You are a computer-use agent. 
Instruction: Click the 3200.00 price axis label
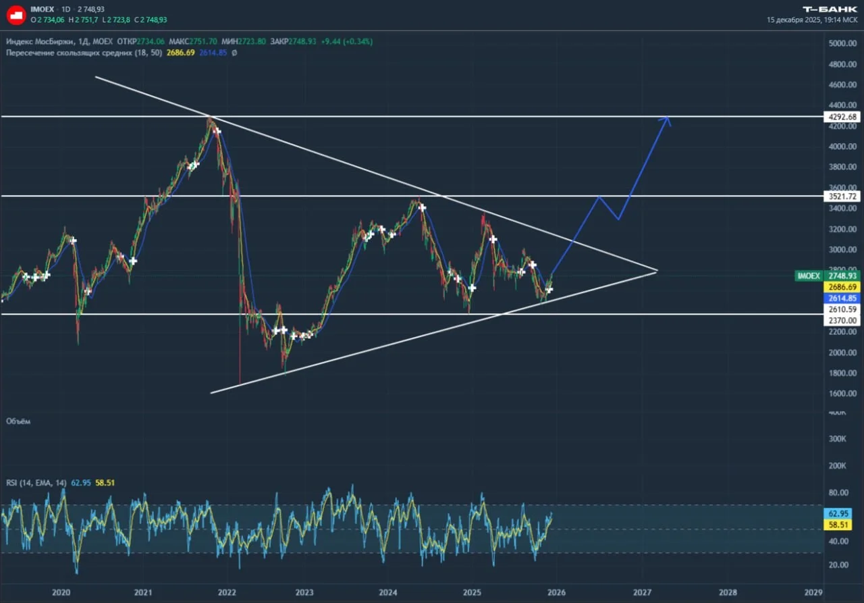point(842,229)
